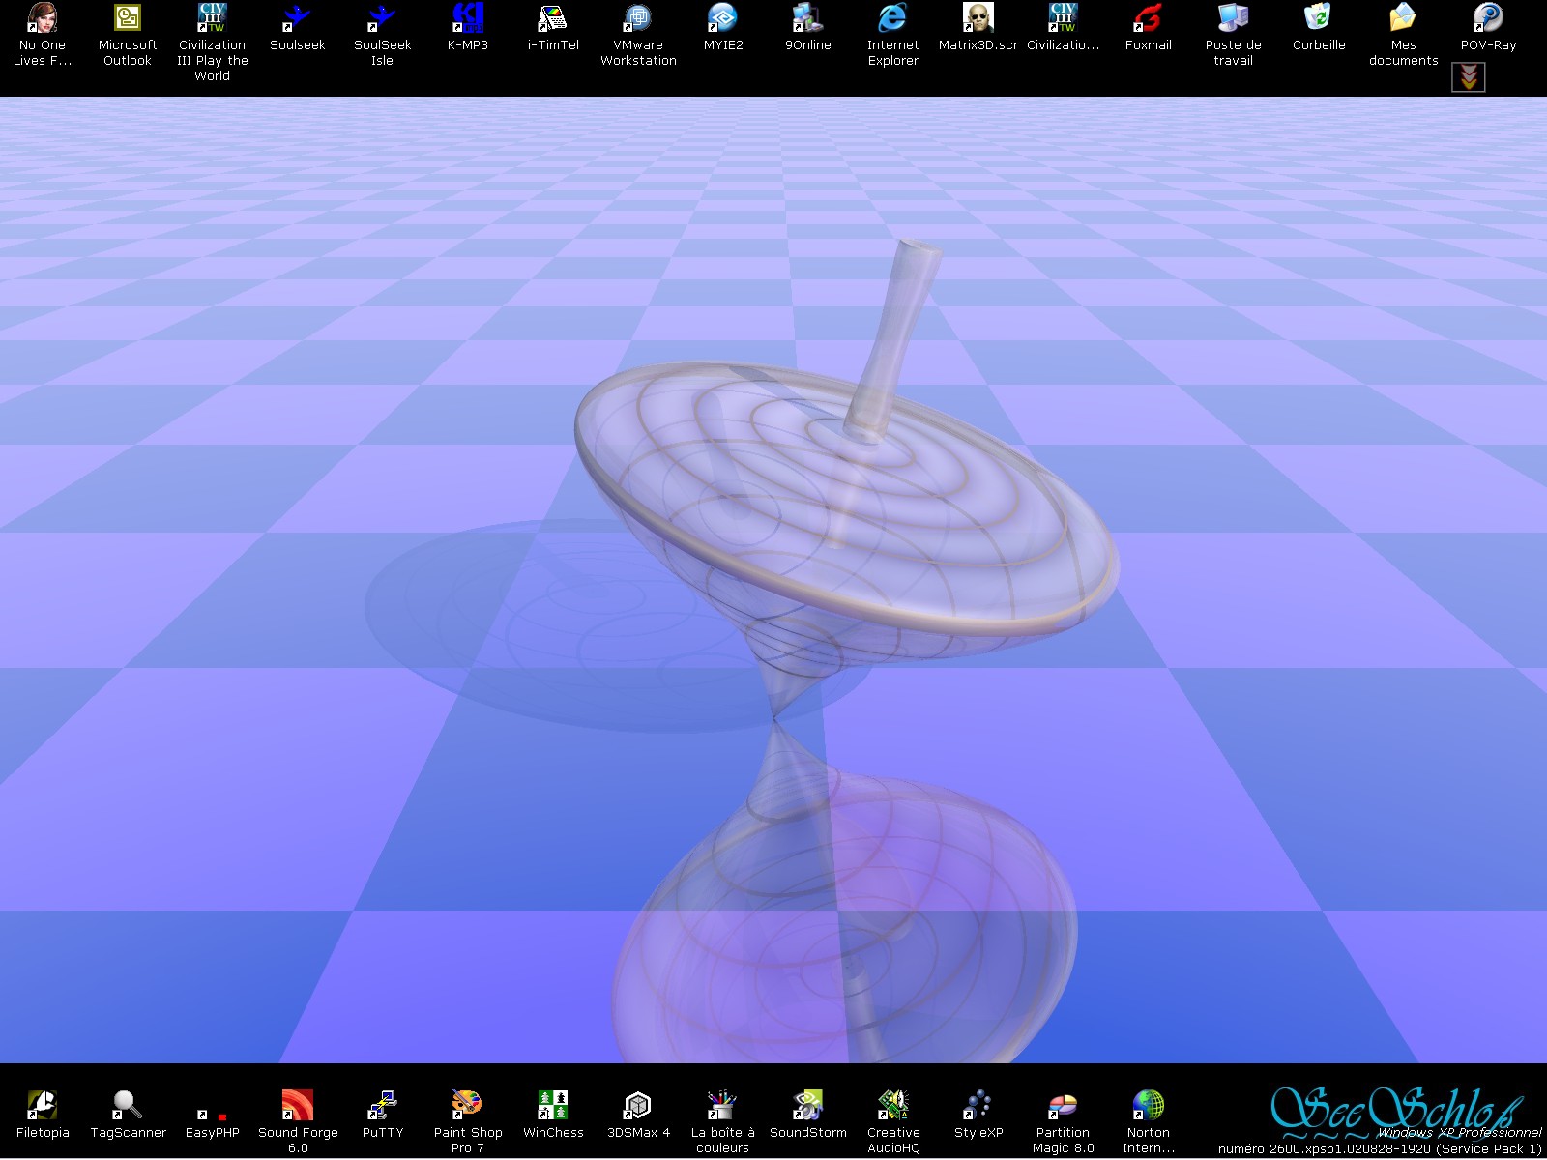This screenshot has width=1547, height=1160.
Task: Open the K-MP3 icon
Action: click(x=467, y=17)
